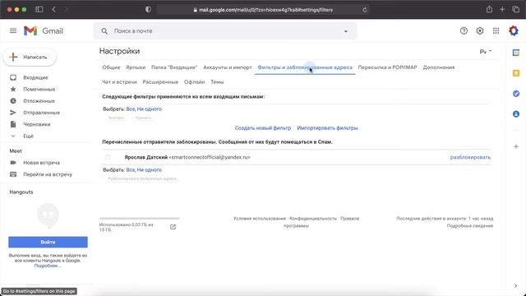Open the Gmail help question mark icon
The image size is (526, 296).
pyautogui.click(x=464, y=31)
